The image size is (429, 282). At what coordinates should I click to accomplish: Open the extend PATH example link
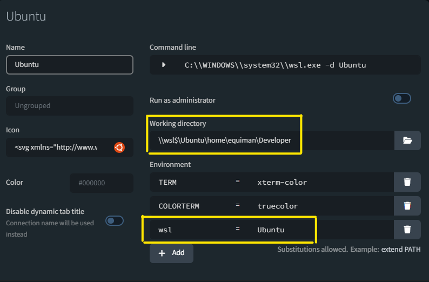point(401,250)
